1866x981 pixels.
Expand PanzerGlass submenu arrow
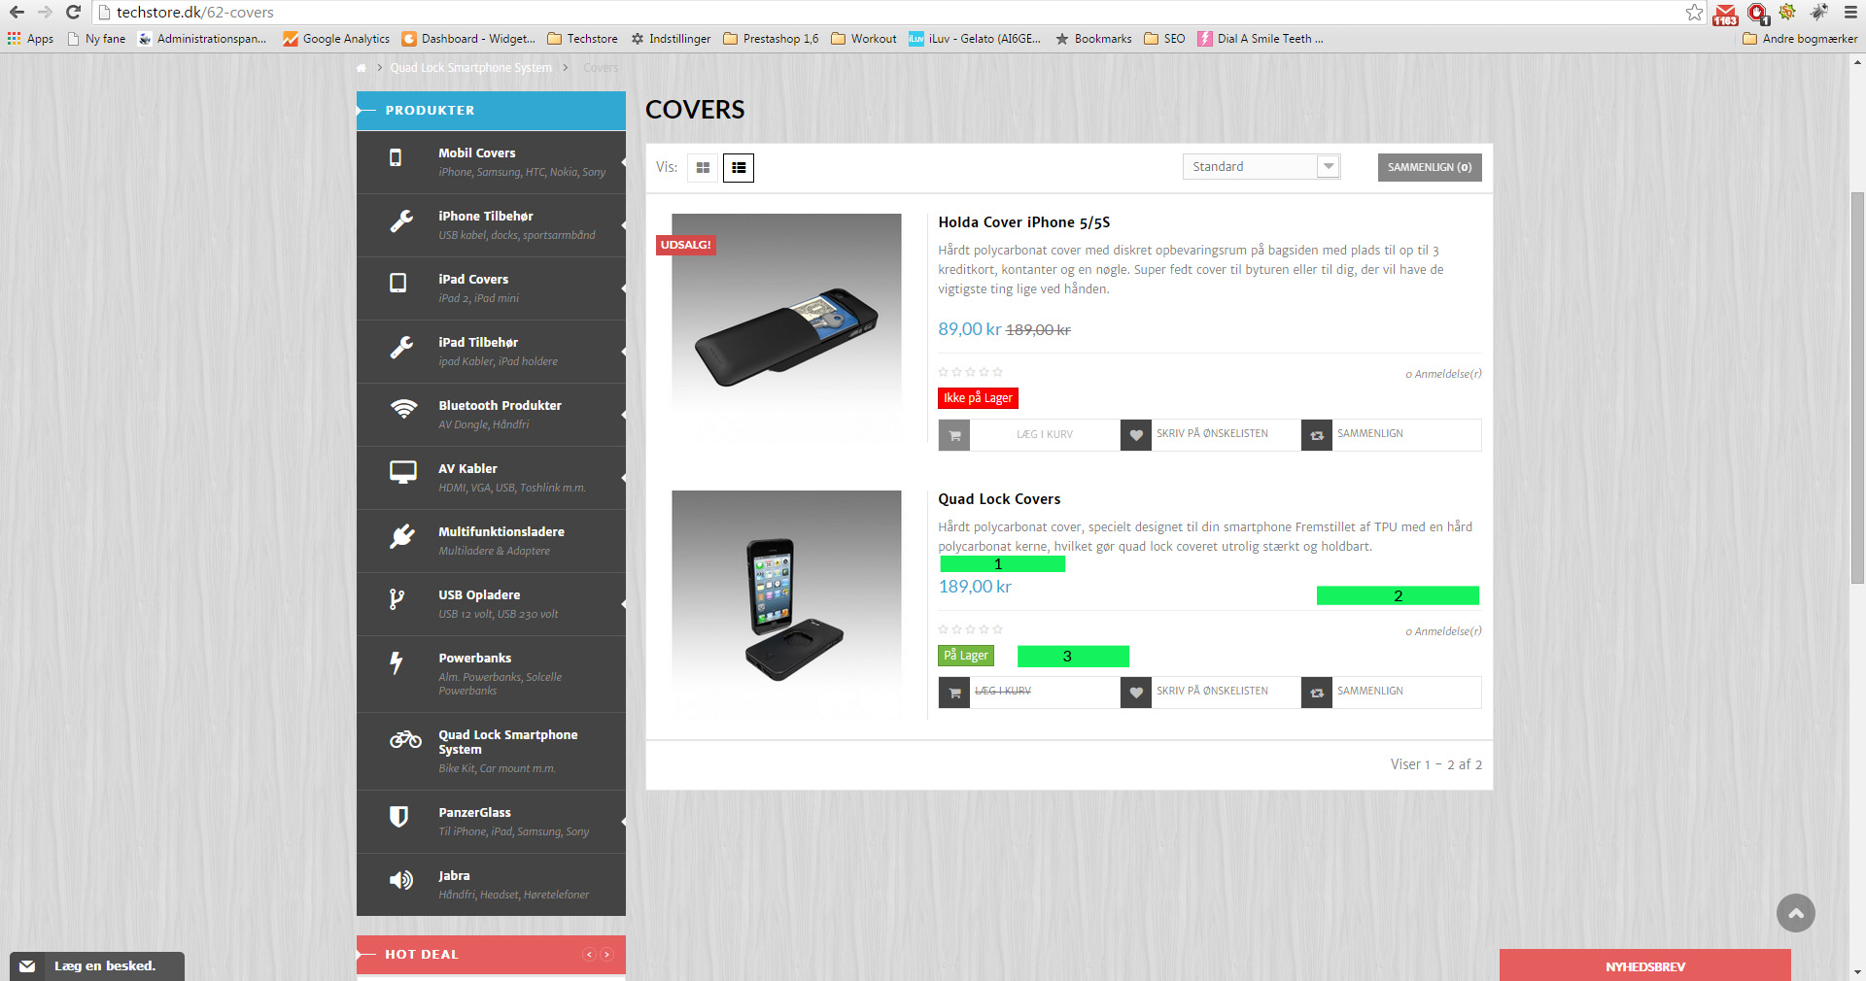623,822
